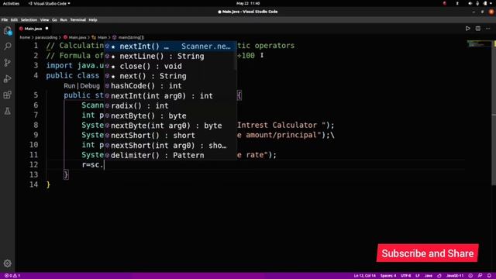496x279 pixels.
Task: Open the Visual Studio Code app menu dropdown
Action: click(x=49, y=3)
